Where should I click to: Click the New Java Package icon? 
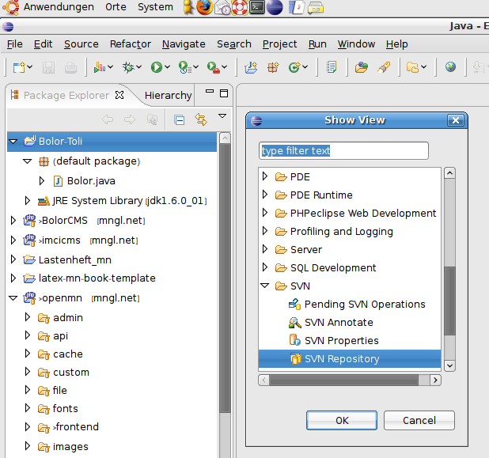273,67
